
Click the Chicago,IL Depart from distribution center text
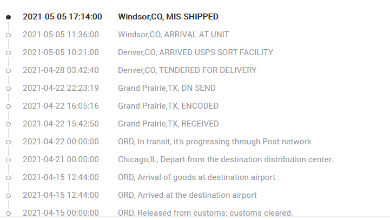click(x=225, y=159)
